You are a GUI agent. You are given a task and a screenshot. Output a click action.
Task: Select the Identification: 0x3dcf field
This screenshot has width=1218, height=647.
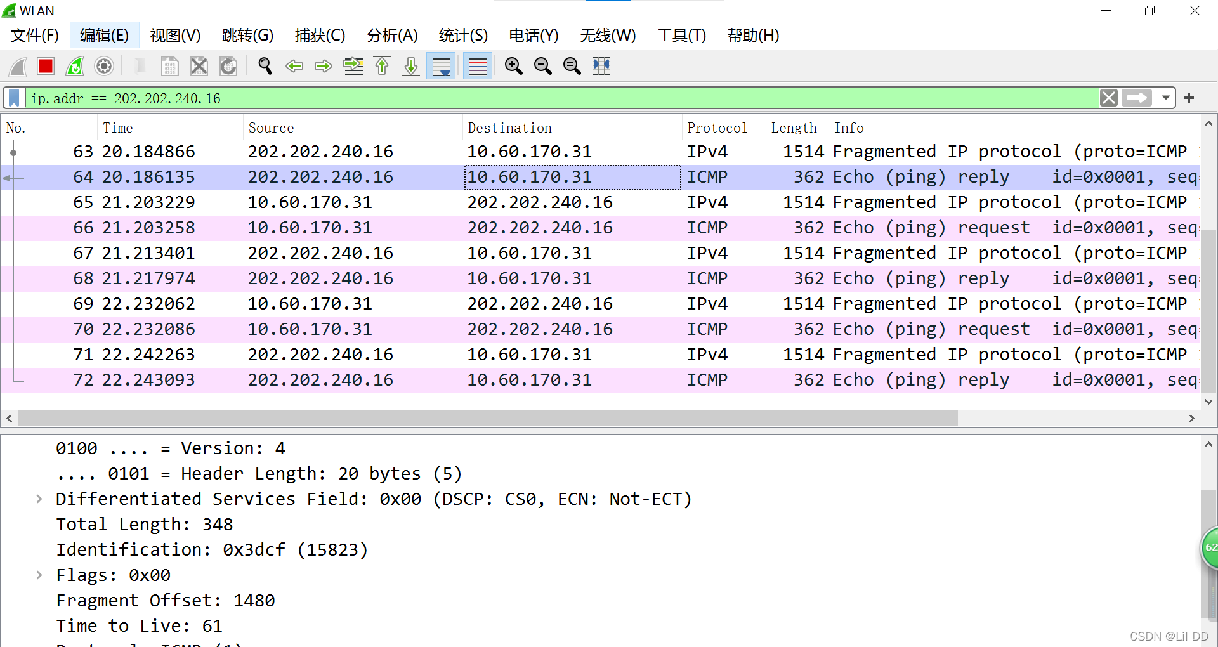point(212,550)
